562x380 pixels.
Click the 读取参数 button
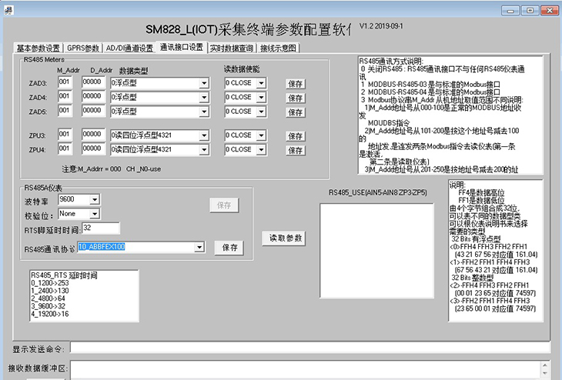point(286,238)
